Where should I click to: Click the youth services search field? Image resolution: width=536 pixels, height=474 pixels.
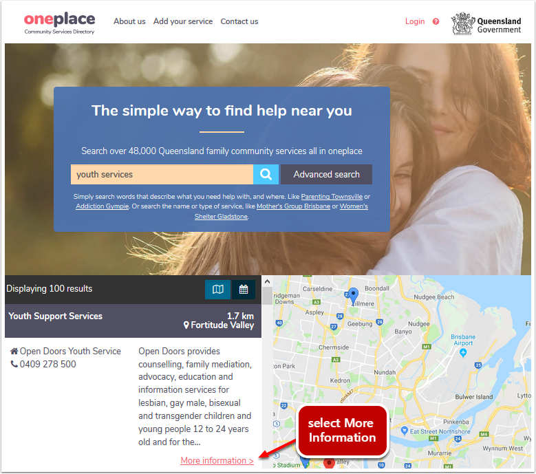click(x=162, y=174)
